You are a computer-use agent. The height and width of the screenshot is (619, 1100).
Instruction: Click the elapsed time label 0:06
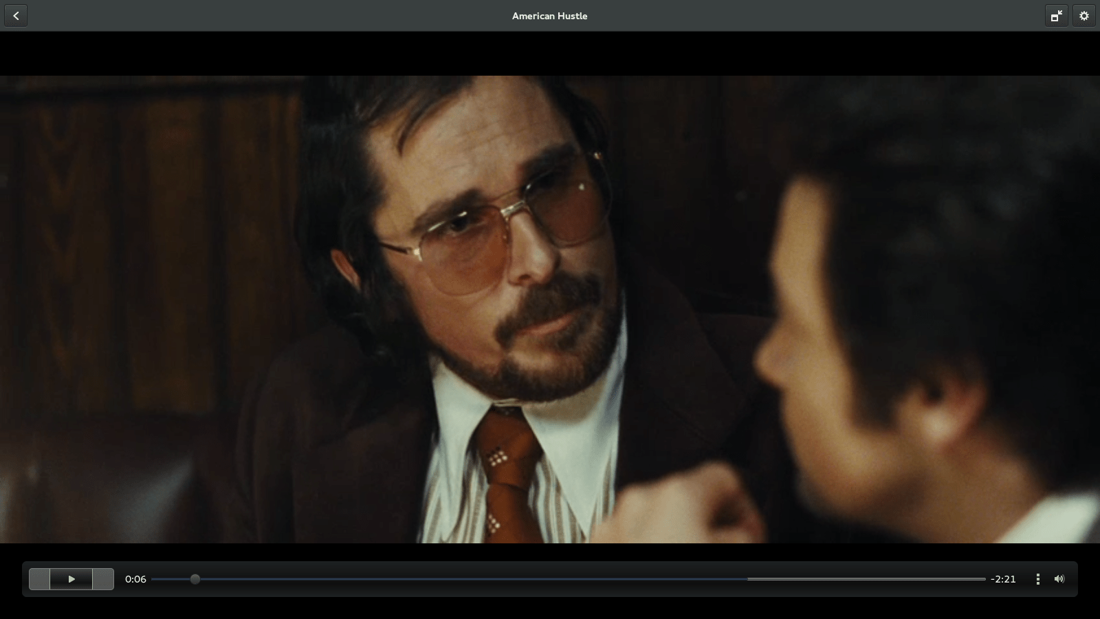(x=135, y=579)
